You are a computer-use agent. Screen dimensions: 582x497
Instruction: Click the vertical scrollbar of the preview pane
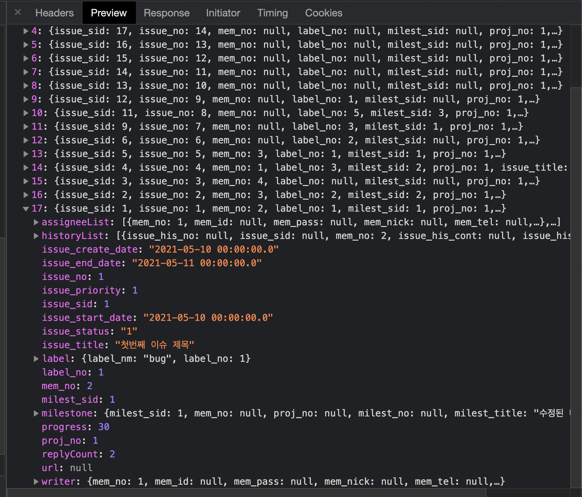576,288
